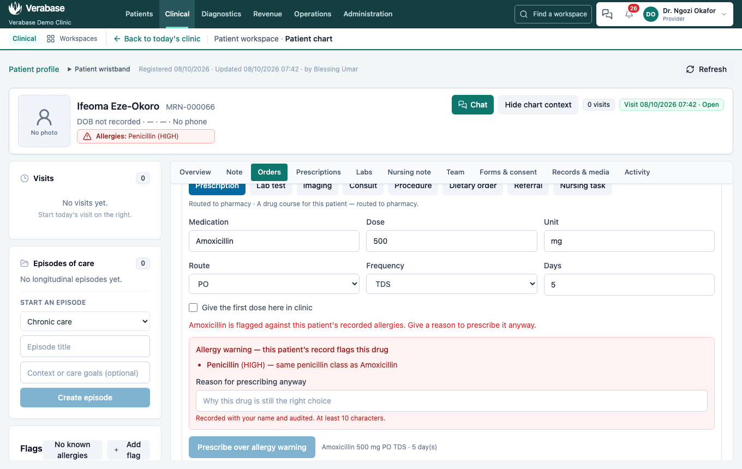
Task: Click the allergy warning triangle icon
Action: (x=87, y=136)
